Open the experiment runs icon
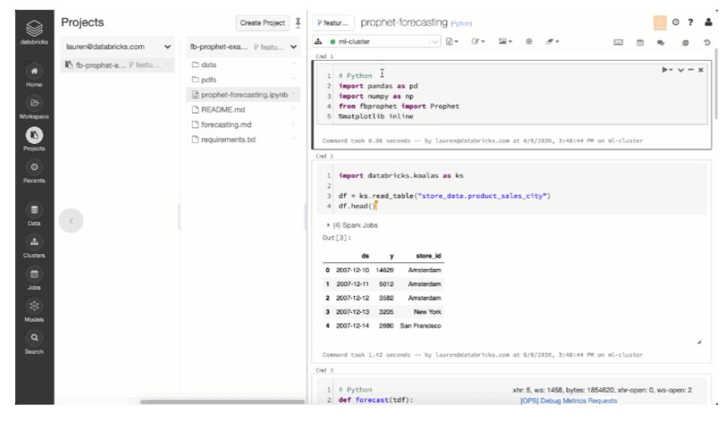The height and width of the screenshot is (422, 725). (685, 43)
